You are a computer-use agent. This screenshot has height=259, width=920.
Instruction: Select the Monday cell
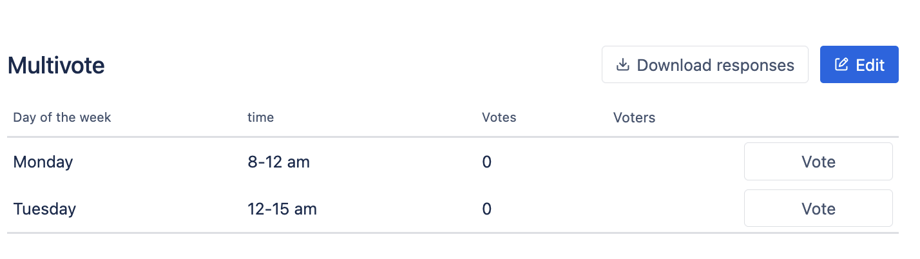coord(43,162)
